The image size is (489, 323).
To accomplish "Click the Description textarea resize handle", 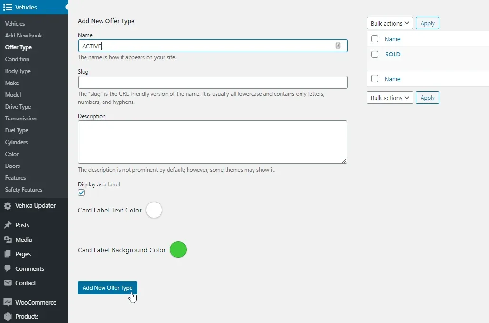I will pyautogui.click(x=344, y=160).
